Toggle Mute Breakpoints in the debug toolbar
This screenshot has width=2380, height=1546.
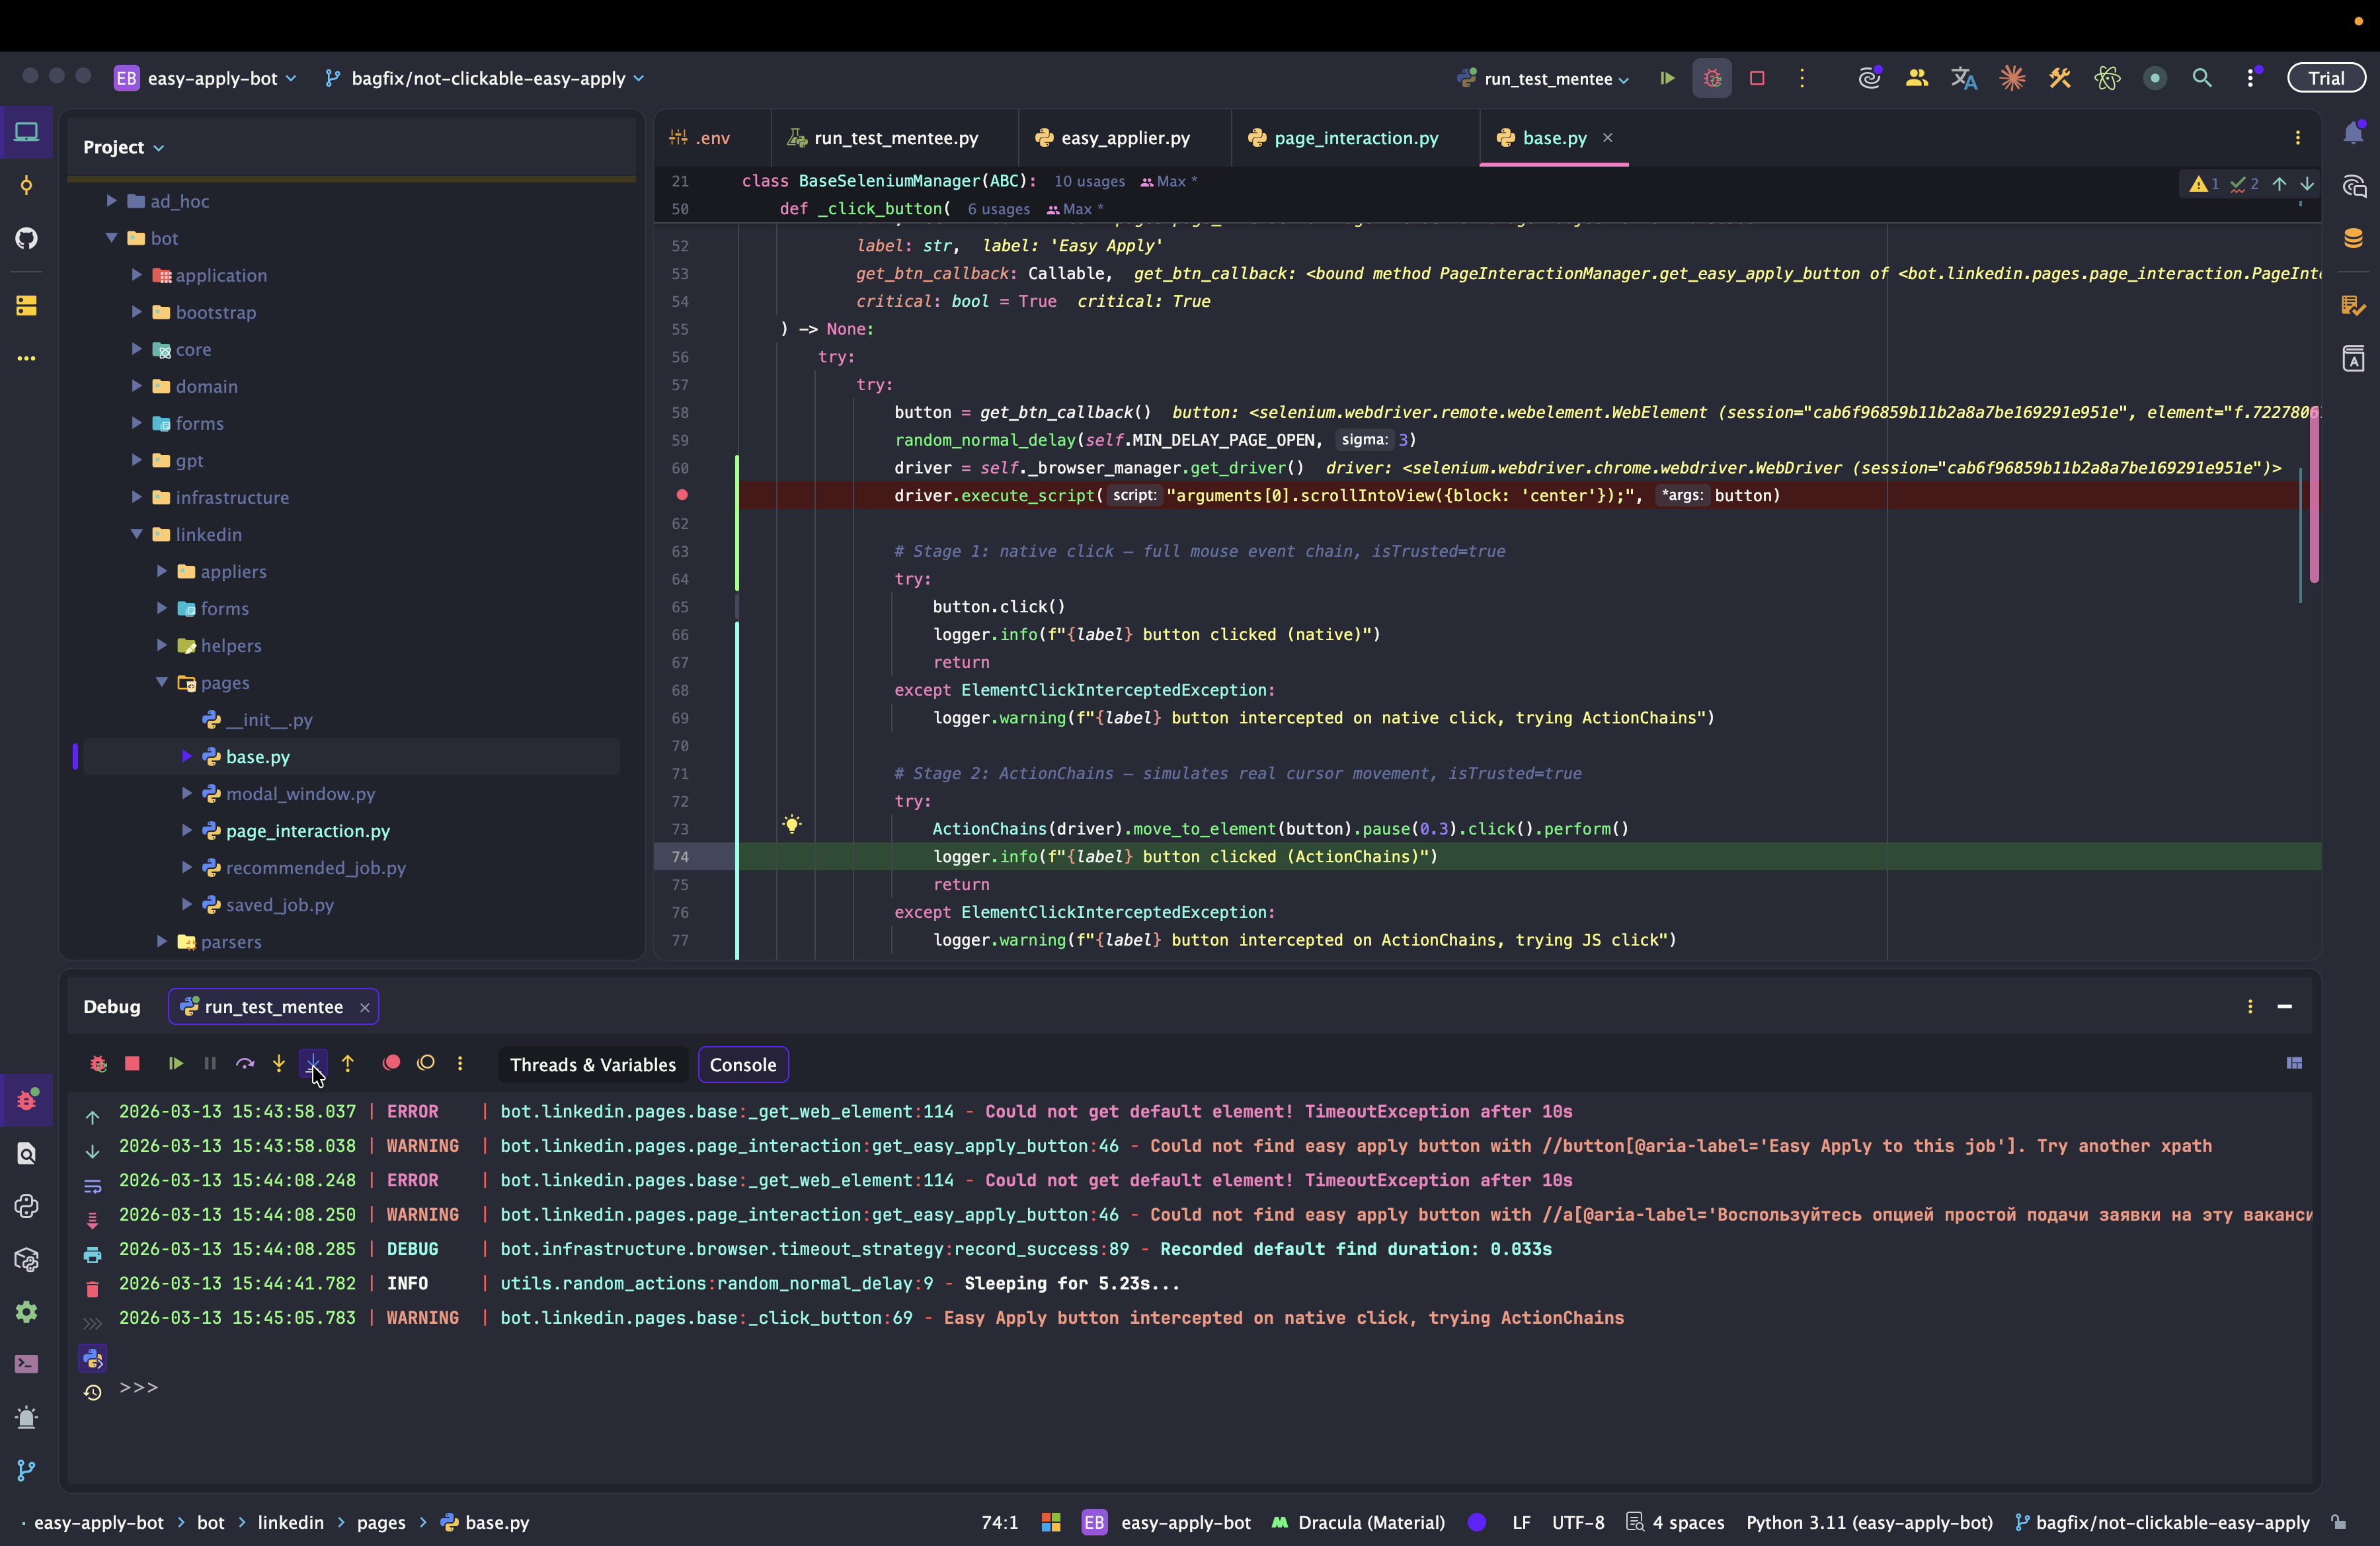coord(426,1063)
